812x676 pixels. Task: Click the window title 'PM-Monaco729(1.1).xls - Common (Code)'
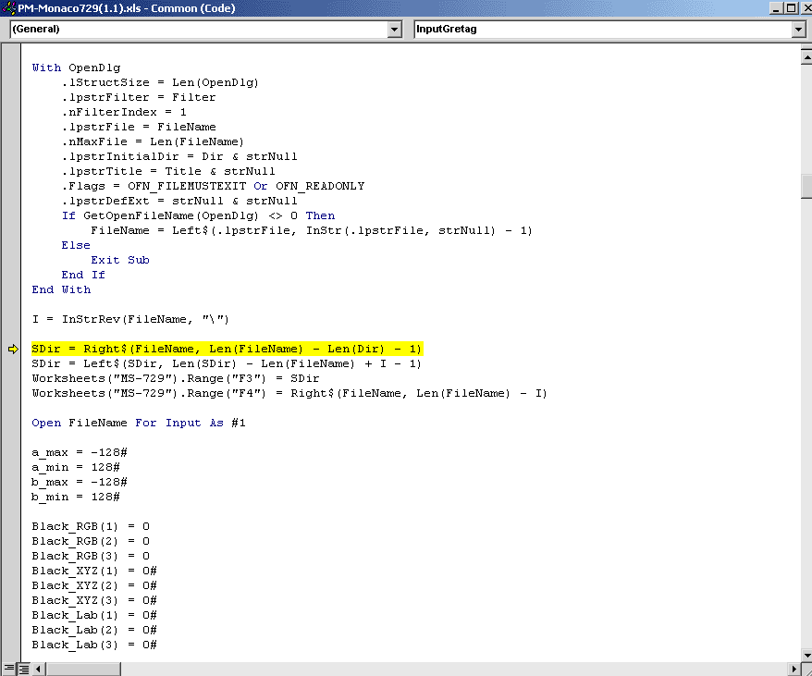coord(127,8)
